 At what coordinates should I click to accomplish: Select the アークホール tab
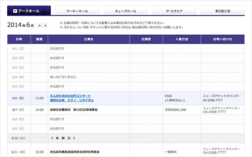[x=29, y=10]
